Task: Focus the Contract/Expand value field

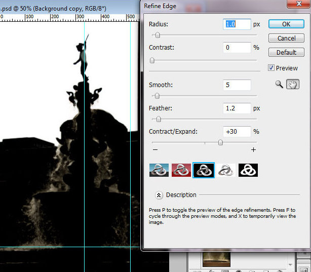Action: [237, 132]
